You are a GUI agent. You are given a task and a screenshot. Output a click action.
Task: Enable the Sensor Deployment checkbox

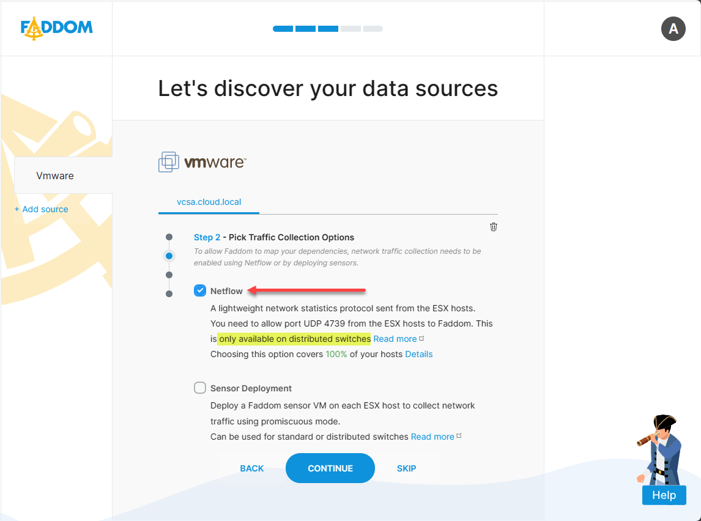(200, 388)
